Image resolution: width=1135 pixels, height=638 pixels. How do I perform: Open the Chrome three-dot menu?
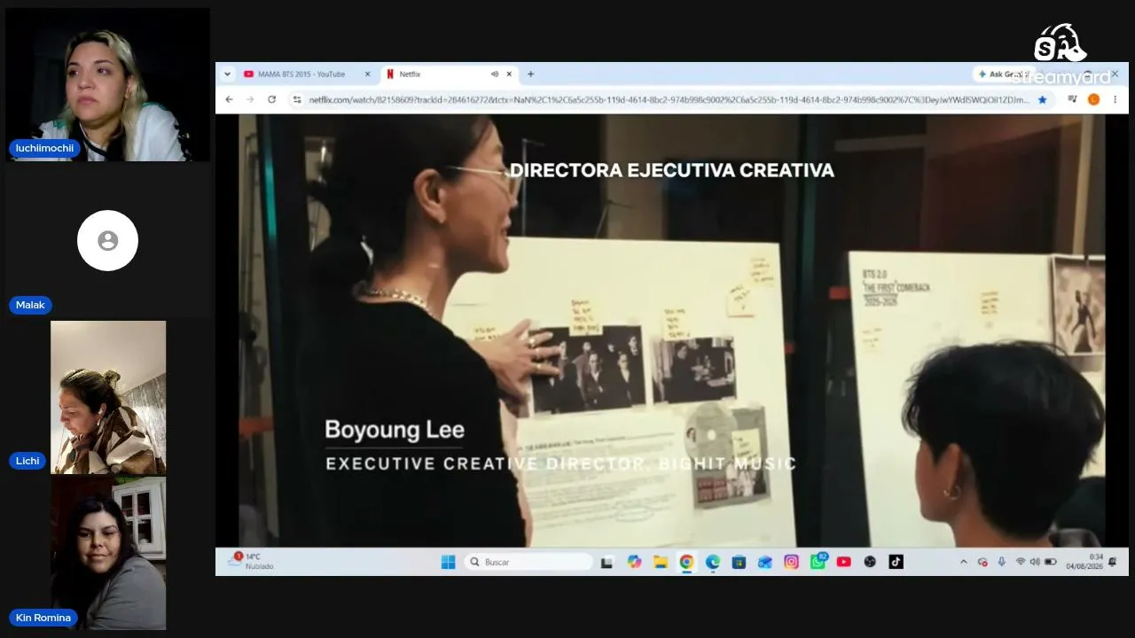pyautogui.click(x=1115, y=100)
